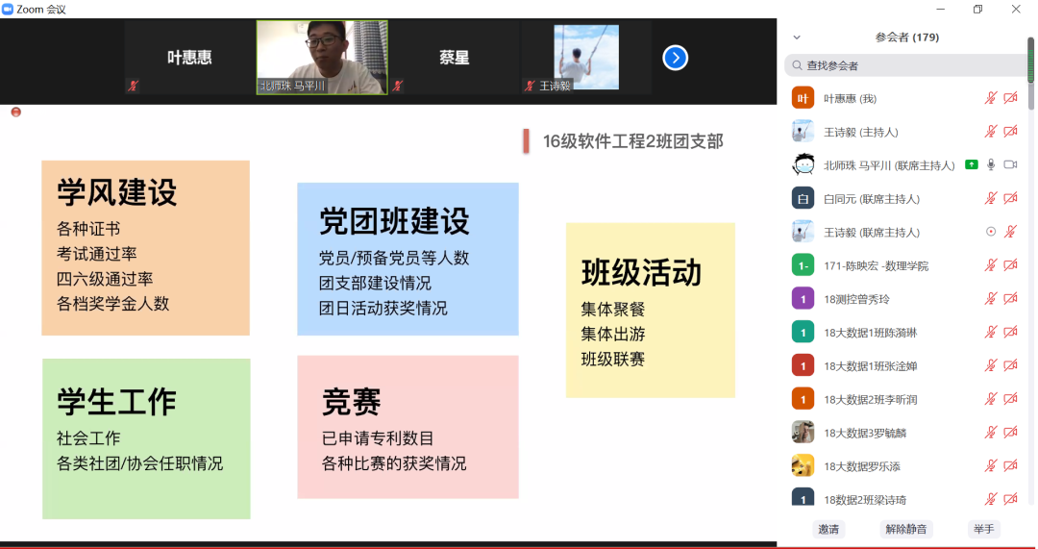
Task: Toggle the muted mic for 18测控曾秀玲
Action: click(991, 299)
